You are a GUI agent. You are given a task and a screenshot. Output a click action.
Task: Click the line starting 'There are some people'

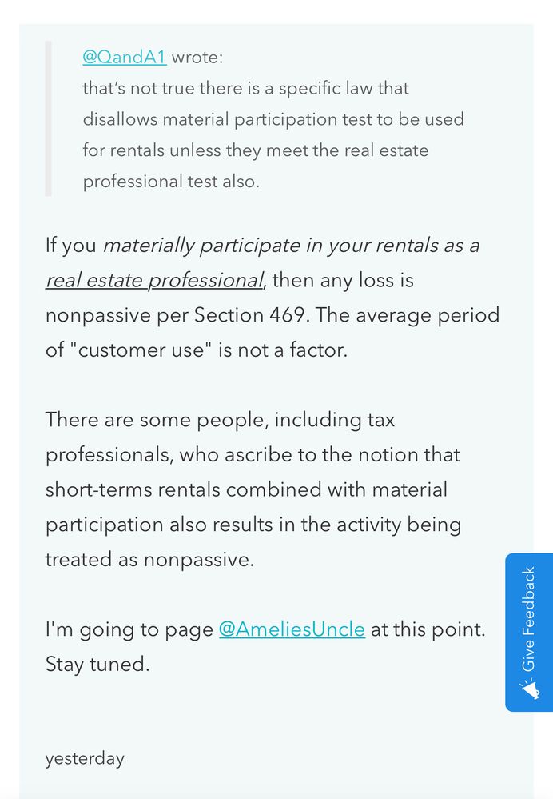(220, 420)
